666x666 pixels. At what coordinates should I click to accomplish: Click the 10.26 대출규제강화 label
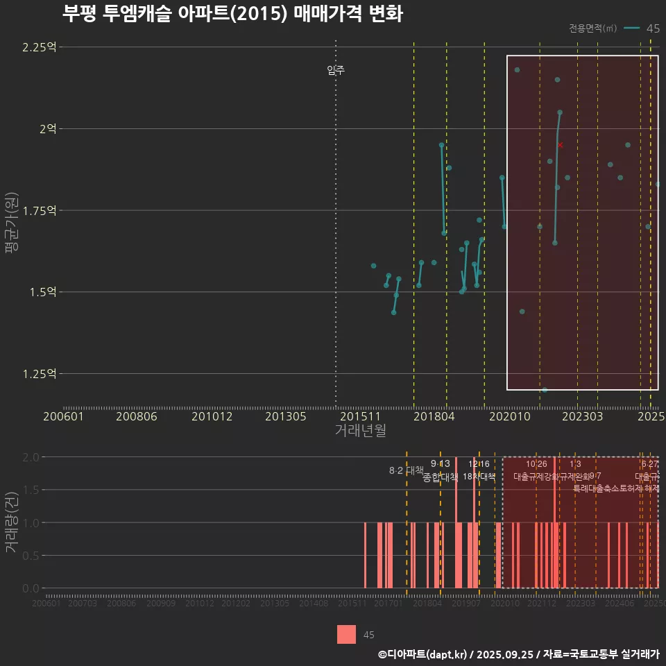pos(536,470)
